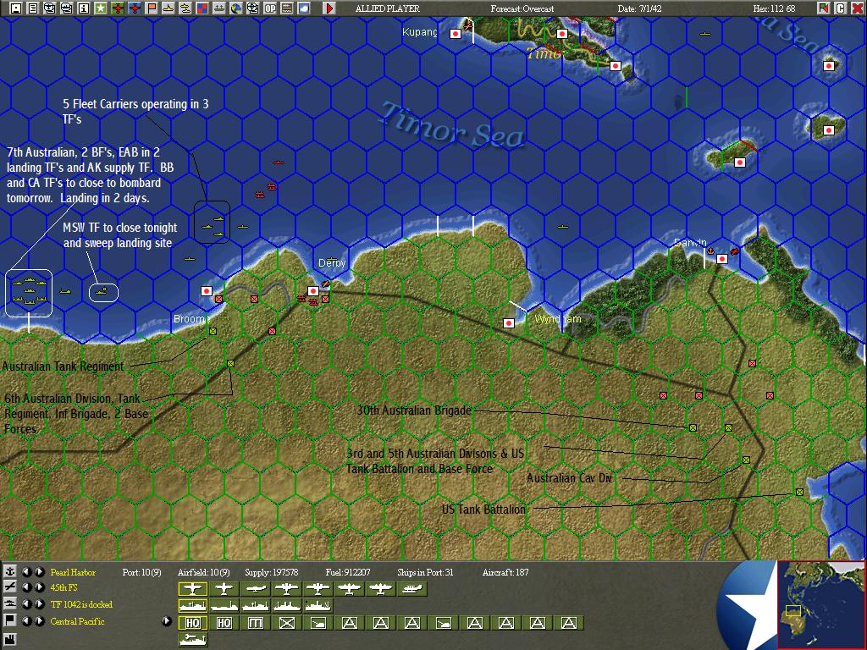Click the next-base arrow beside Pearl Harbor
This screenshot has height=650, width=867.
(x=39, y=572)
